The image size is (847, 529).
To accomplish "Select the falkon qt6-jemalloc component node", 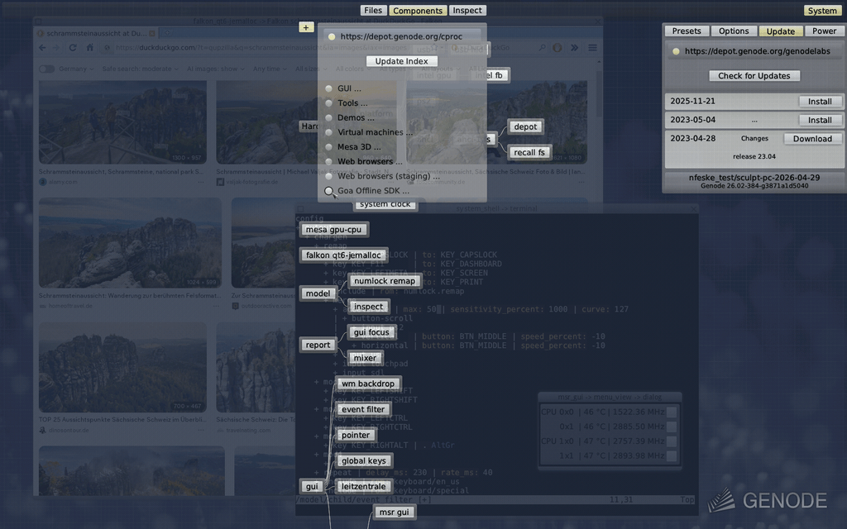I will point(343,255).
